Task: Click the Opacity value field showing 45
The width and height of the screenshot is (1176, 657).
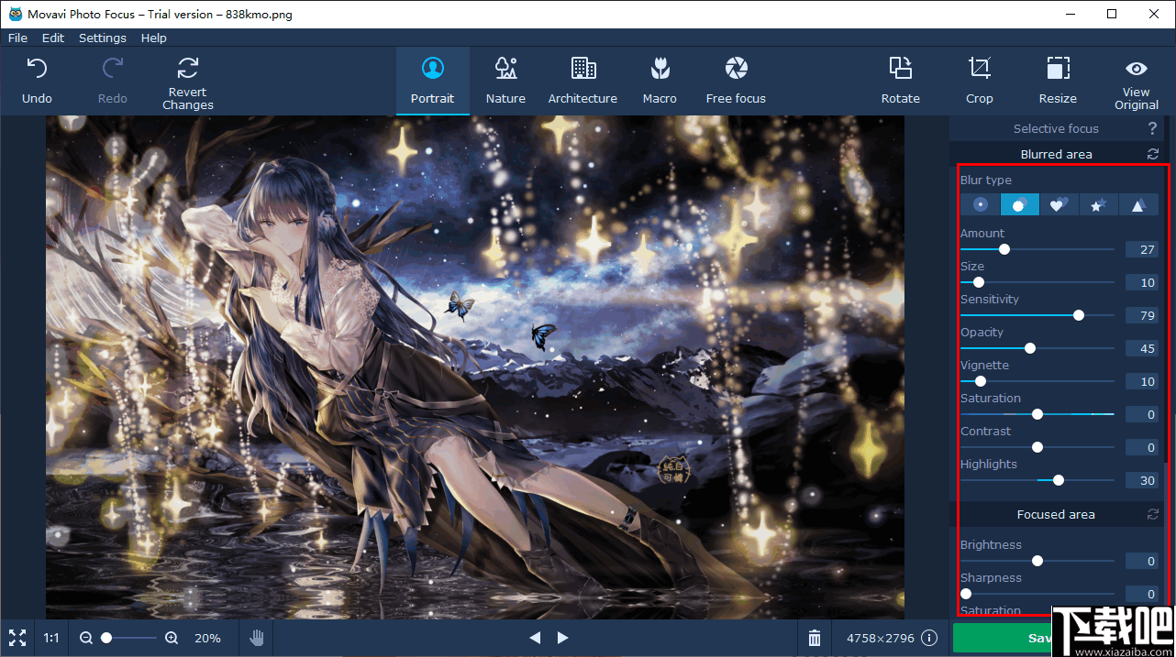Action: pyautogui.click(x=1141, y=349)
